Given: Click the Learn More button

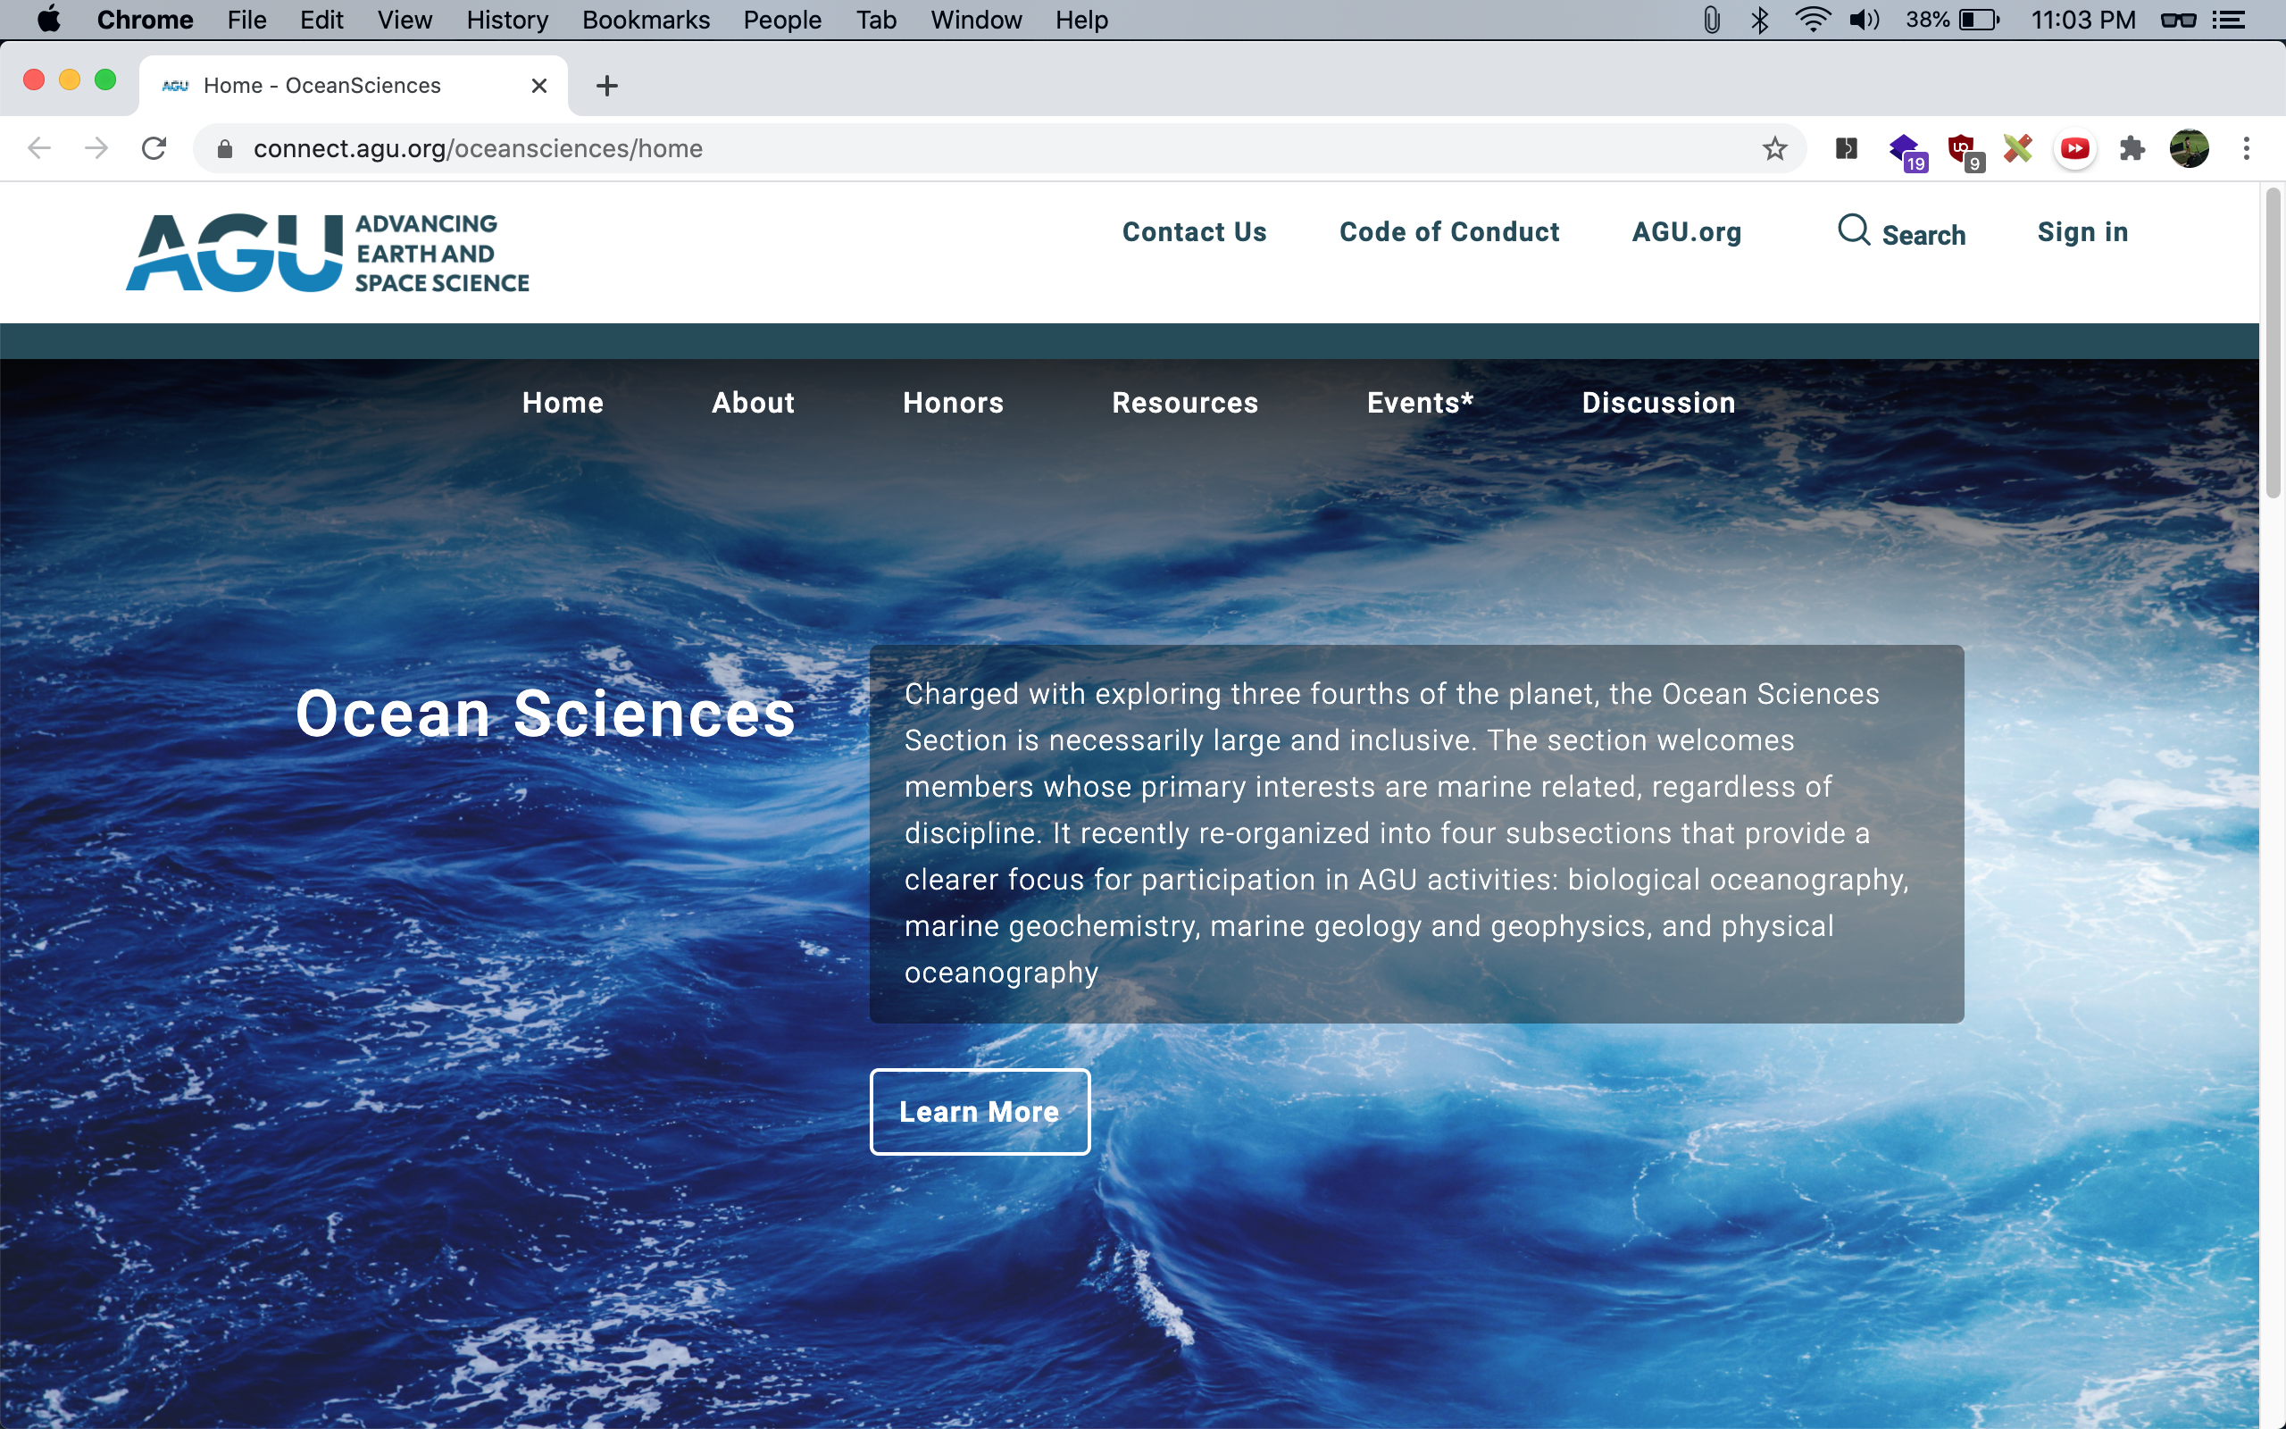Looking at the screenshot, I should [x=980, y=1111].
